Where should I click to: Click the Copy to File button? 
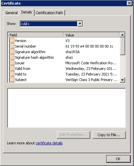click(109, 135)
